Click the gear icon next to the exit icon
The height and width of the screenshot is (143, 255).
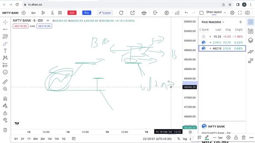click(167, 13)
